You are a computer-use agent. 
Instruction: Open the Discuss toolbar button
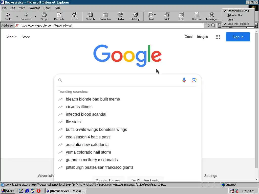point(196,16)
